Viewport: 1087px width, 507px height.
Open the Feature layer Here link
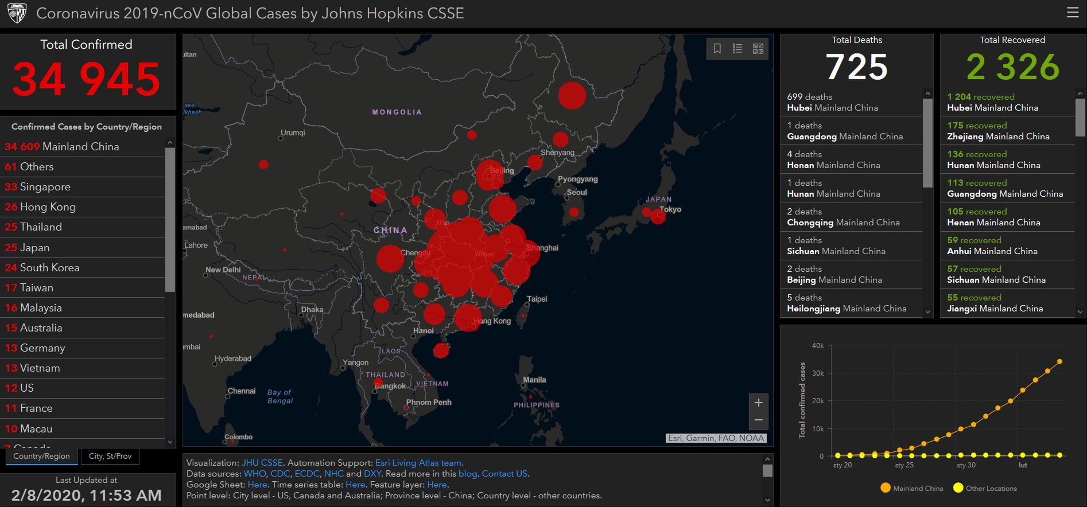(x=437, y=485)
